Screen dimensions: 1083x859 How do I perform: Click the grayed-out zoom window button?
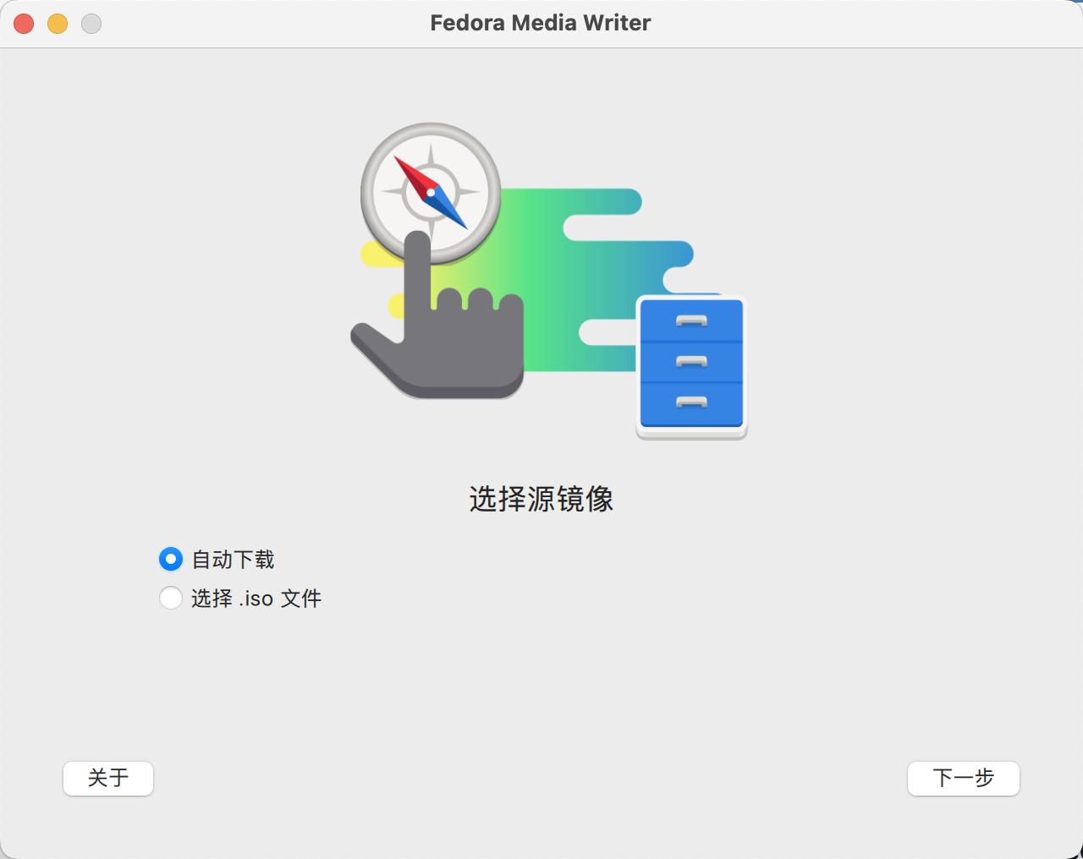[x=91, y=24]
